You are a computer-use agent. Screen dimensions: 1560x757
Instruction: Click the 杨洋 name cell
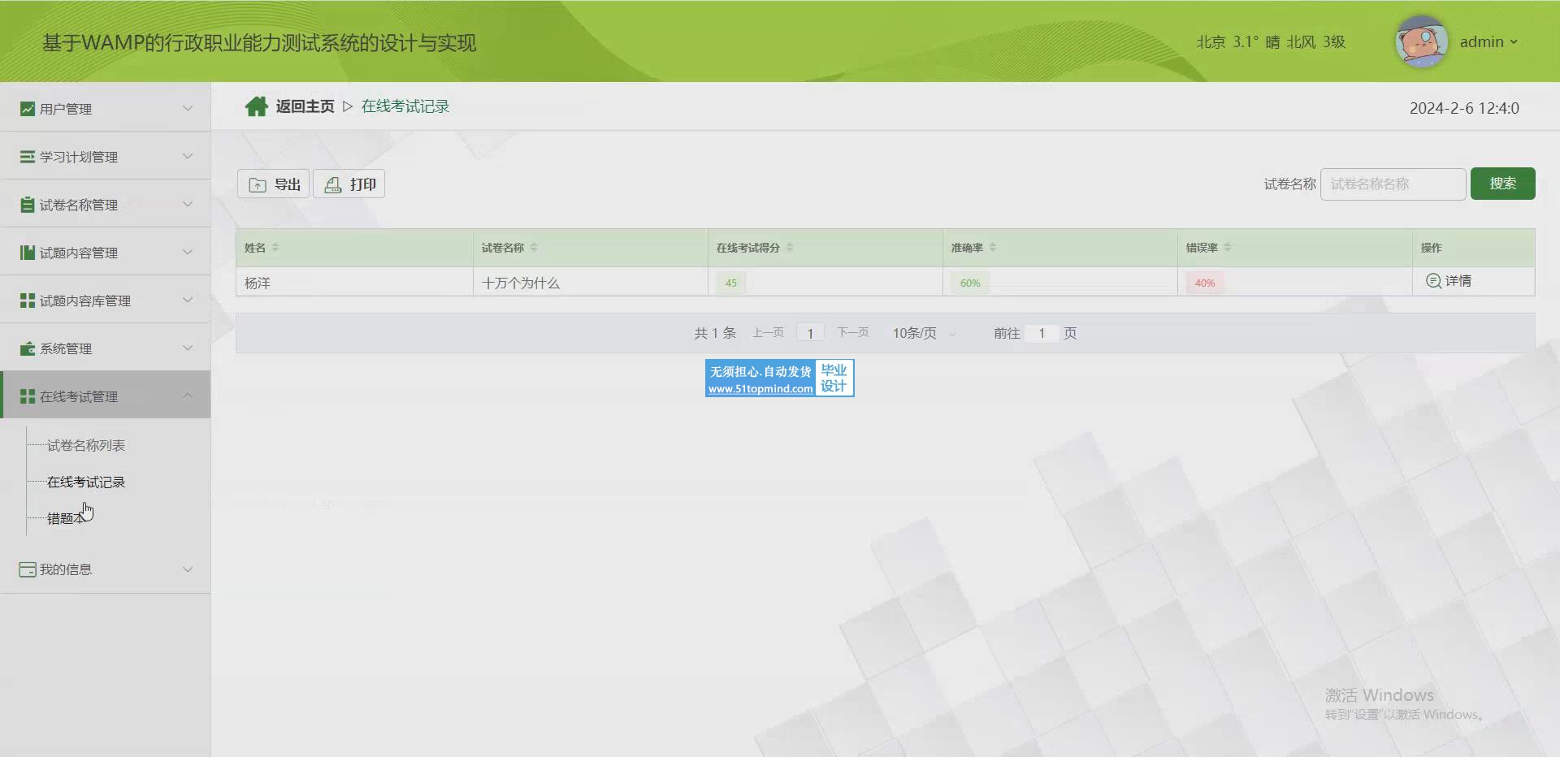[354, 283]
